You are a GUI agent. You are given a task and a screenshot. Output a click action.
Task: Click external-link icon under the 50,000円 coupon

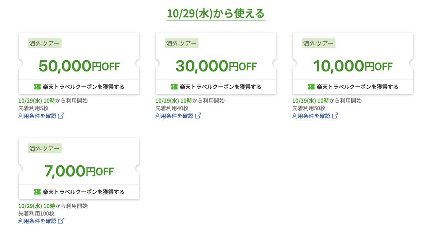(61, 116)
